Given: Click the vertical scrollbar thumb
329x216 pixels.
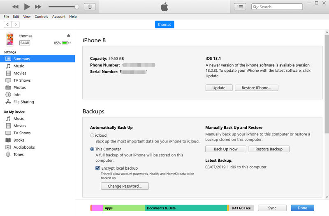Looking at the screenshot, I should (327, 84).
